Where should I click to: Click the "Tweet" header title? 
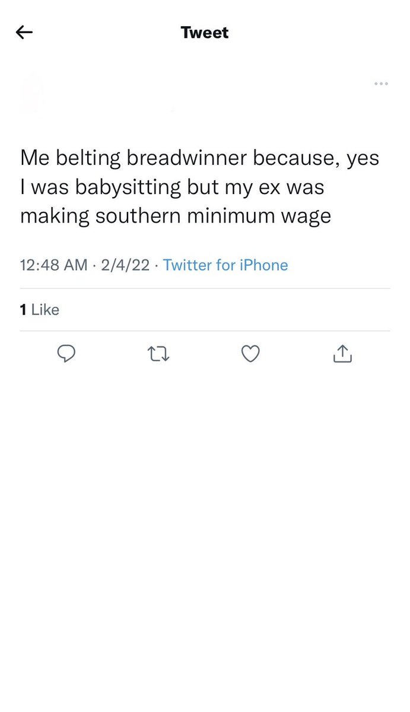(205, 33)
